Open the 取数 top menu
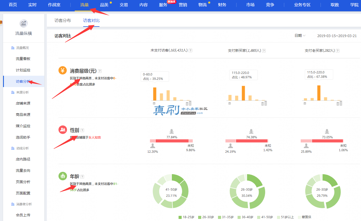 [x=335, y=5]
